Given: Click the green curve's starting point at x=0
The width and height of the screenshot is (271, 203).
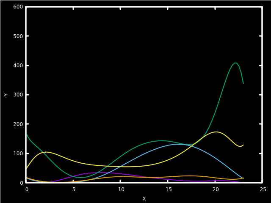Looking at the screenshot, I should tap(26, 134).
